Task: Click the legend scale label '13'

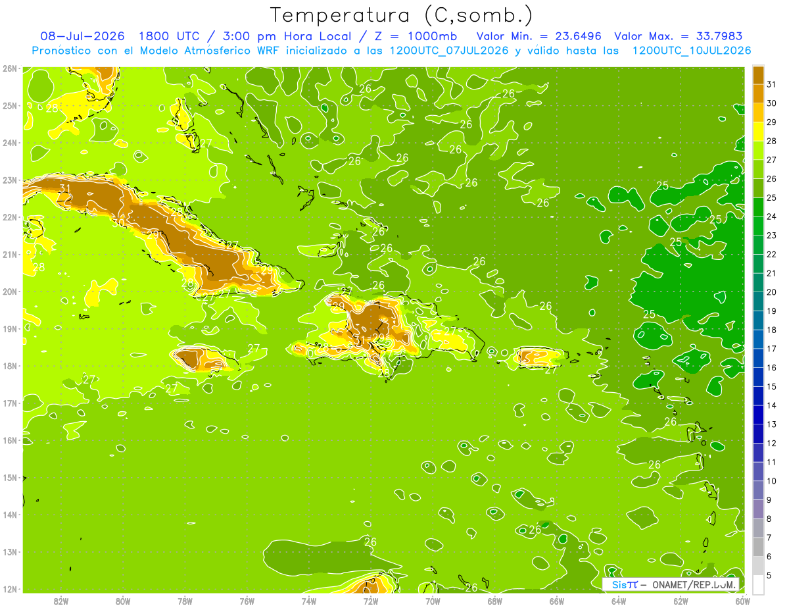Action: pyautogui.click(x=771, y=424)
